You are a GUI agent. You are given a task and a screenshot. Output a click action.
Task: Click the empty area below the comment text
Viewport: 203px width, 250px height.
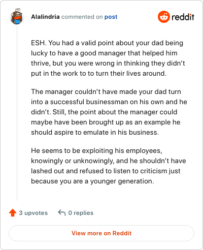(x=108, y=193)
